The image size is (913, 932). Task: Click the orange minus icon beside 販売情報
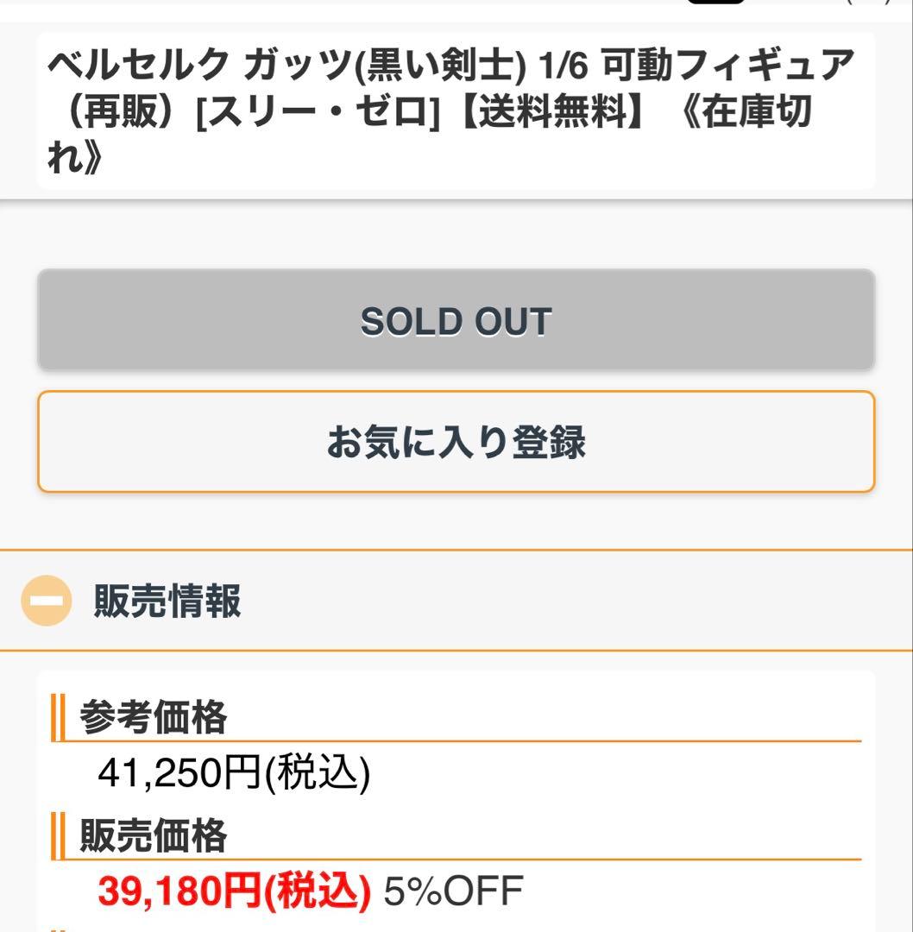(x=45, y=601)
